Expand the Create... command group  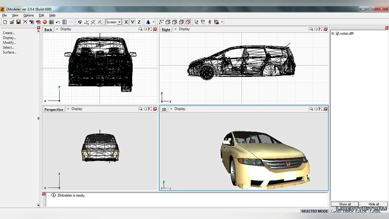pyautogui.click(x=9, y=33)
